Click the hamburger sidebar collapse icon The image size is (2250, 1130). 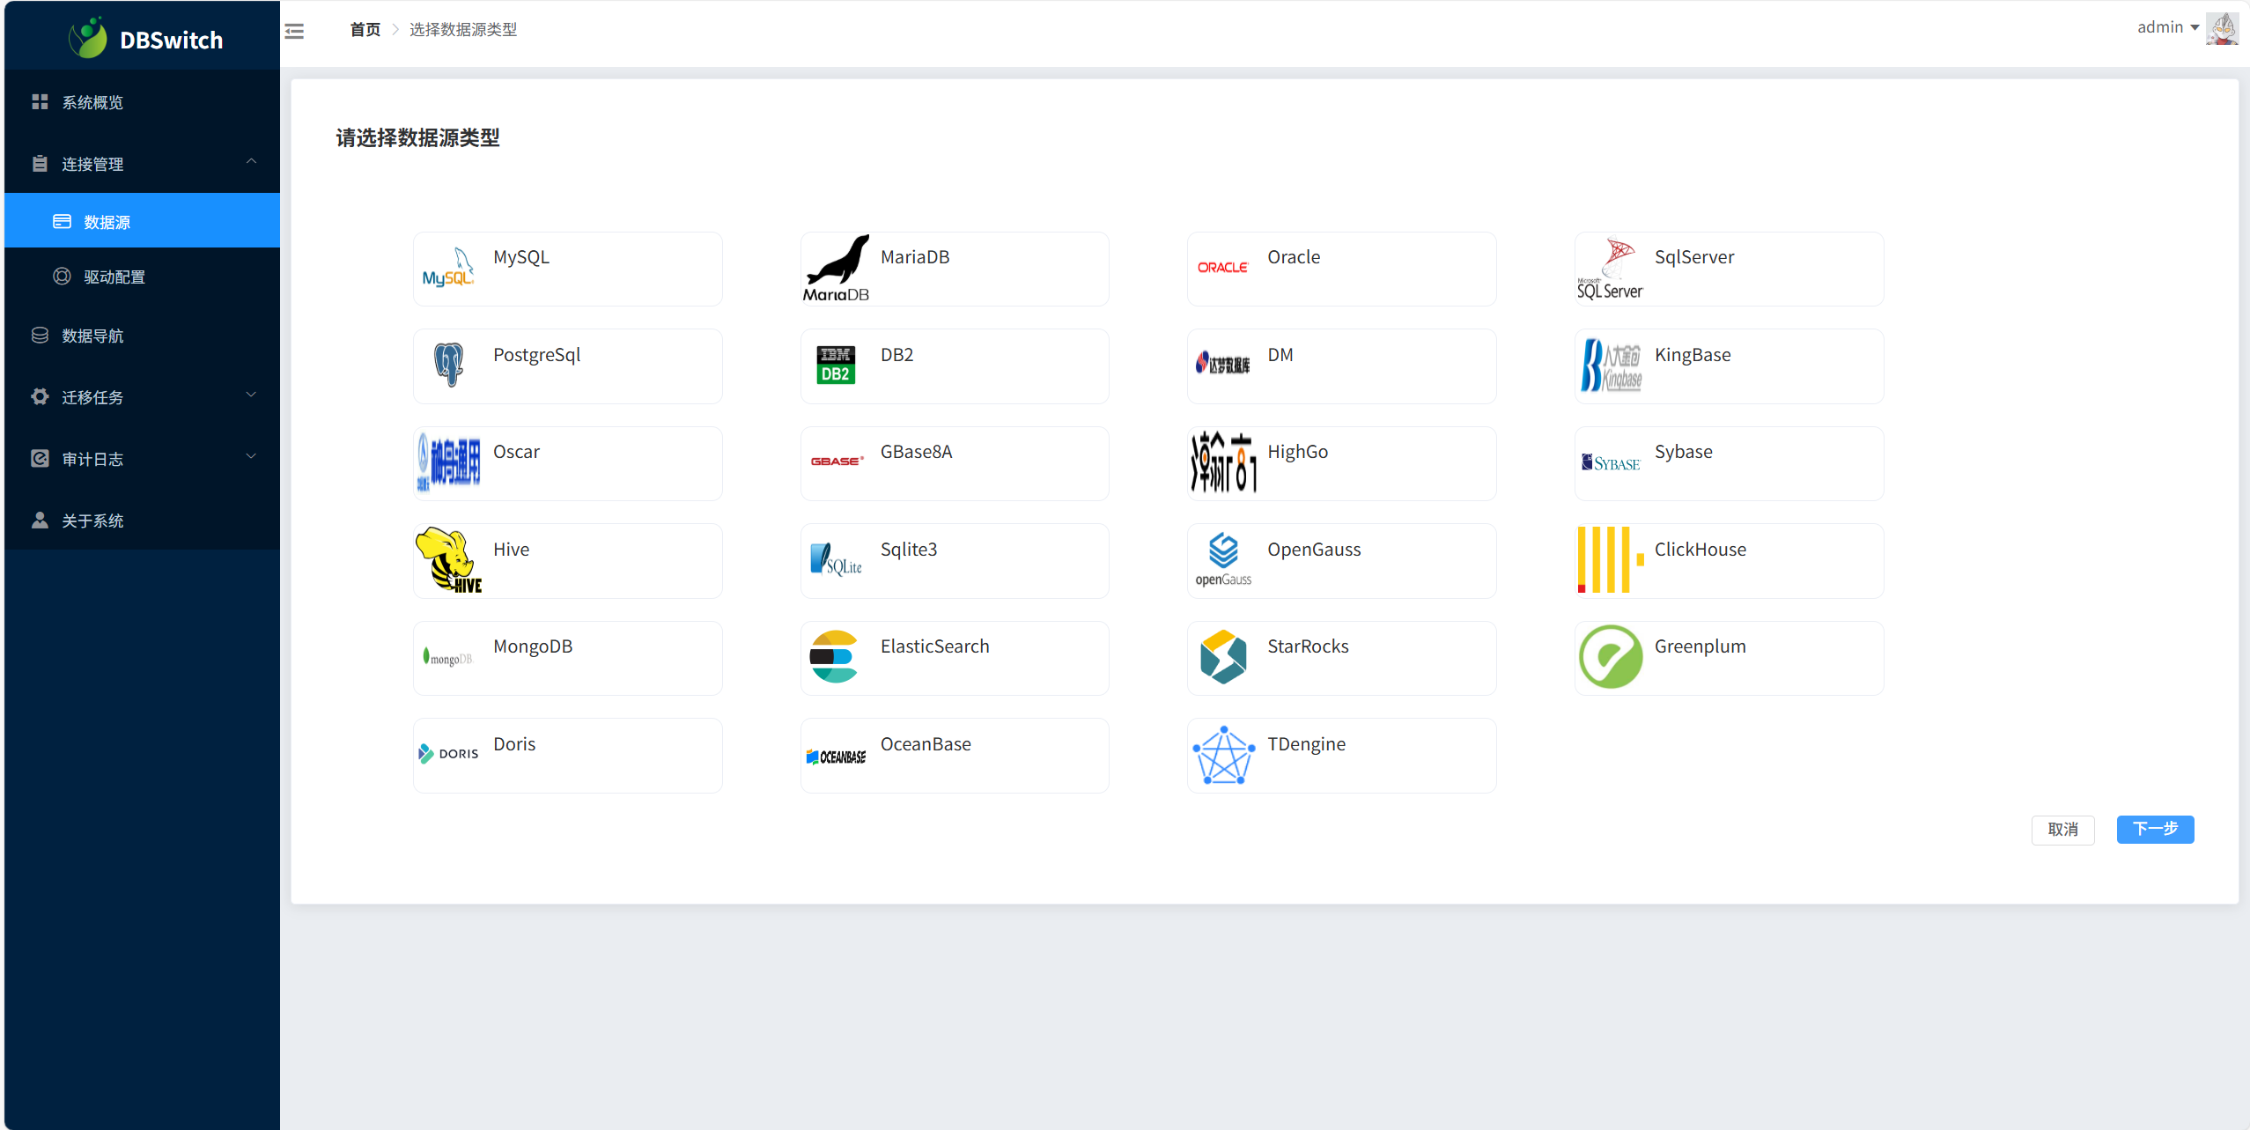[x=294, y=32]
